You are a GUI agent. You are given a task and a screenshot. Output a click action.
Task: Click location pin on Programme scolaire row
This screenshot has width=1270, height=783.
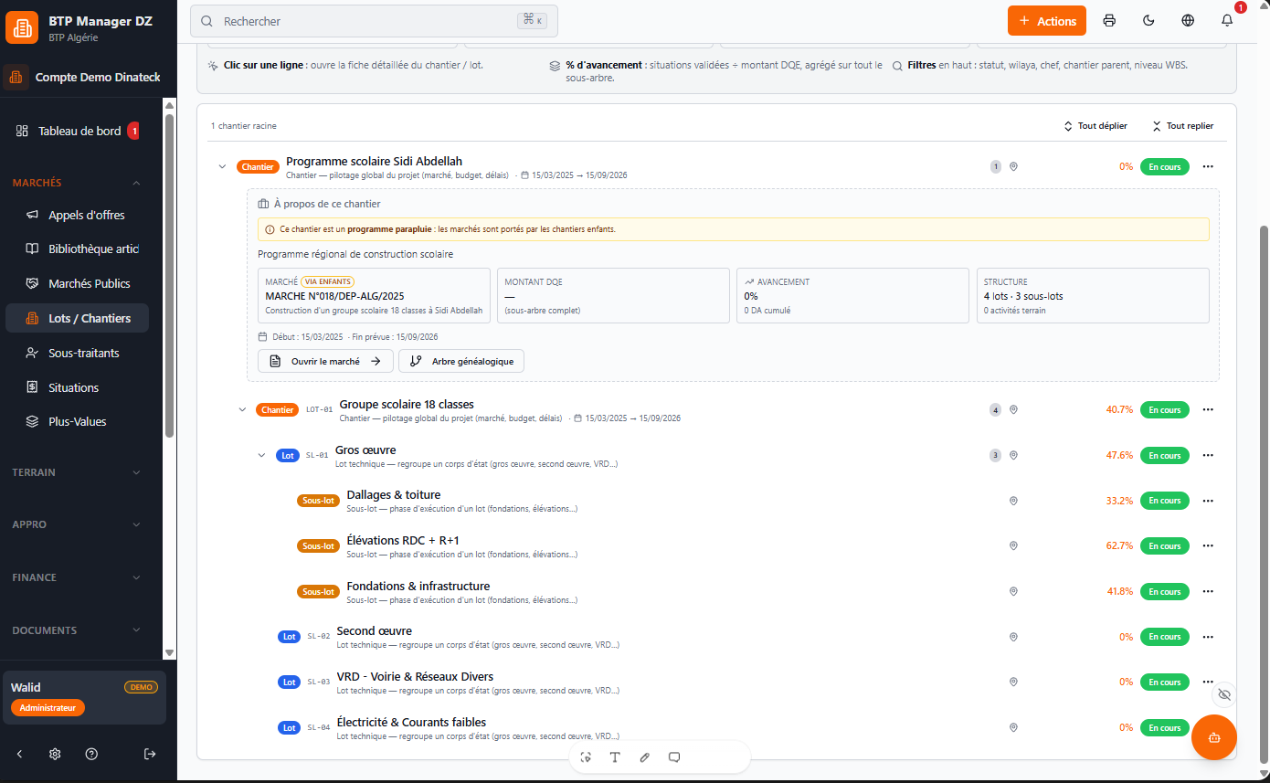1013,166
